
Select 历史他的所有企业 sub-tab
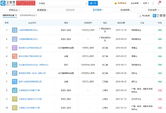pyautogui.click(x=28, y=15)
